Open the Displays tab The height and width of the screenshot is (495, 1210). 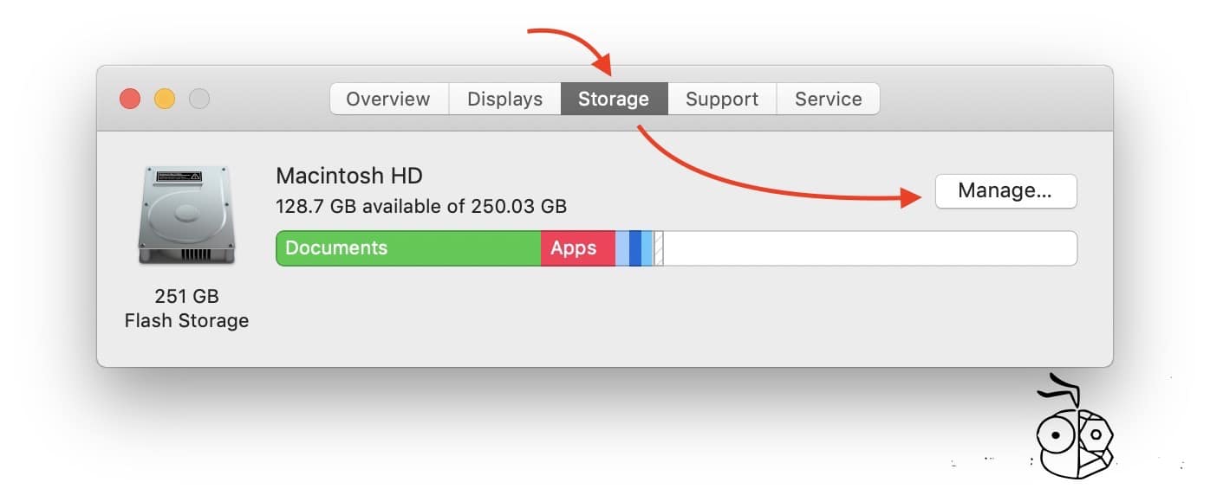(504, 99)
